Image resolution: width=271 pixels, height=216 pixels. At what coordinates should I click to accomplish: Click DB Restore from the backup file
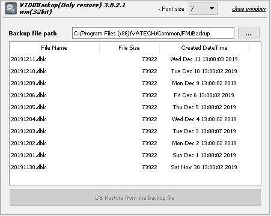click(135, 197)
